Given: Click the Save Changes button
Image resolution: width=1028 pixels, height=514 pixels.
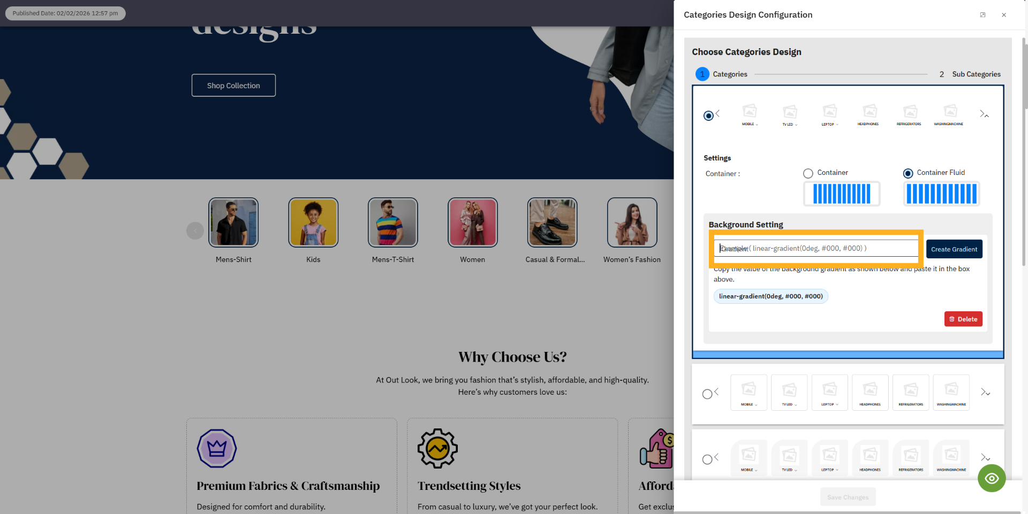Looking at the screenshot, I should coord(848,497).
